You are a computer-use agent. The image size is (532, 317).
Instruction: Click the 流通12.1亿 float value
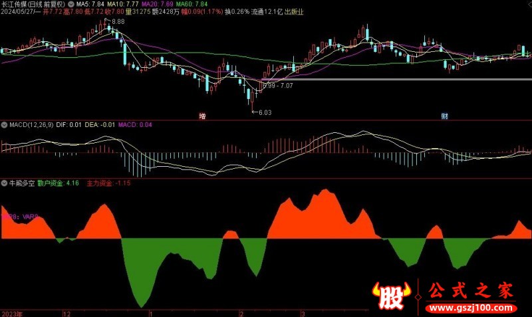coord(267,12)
